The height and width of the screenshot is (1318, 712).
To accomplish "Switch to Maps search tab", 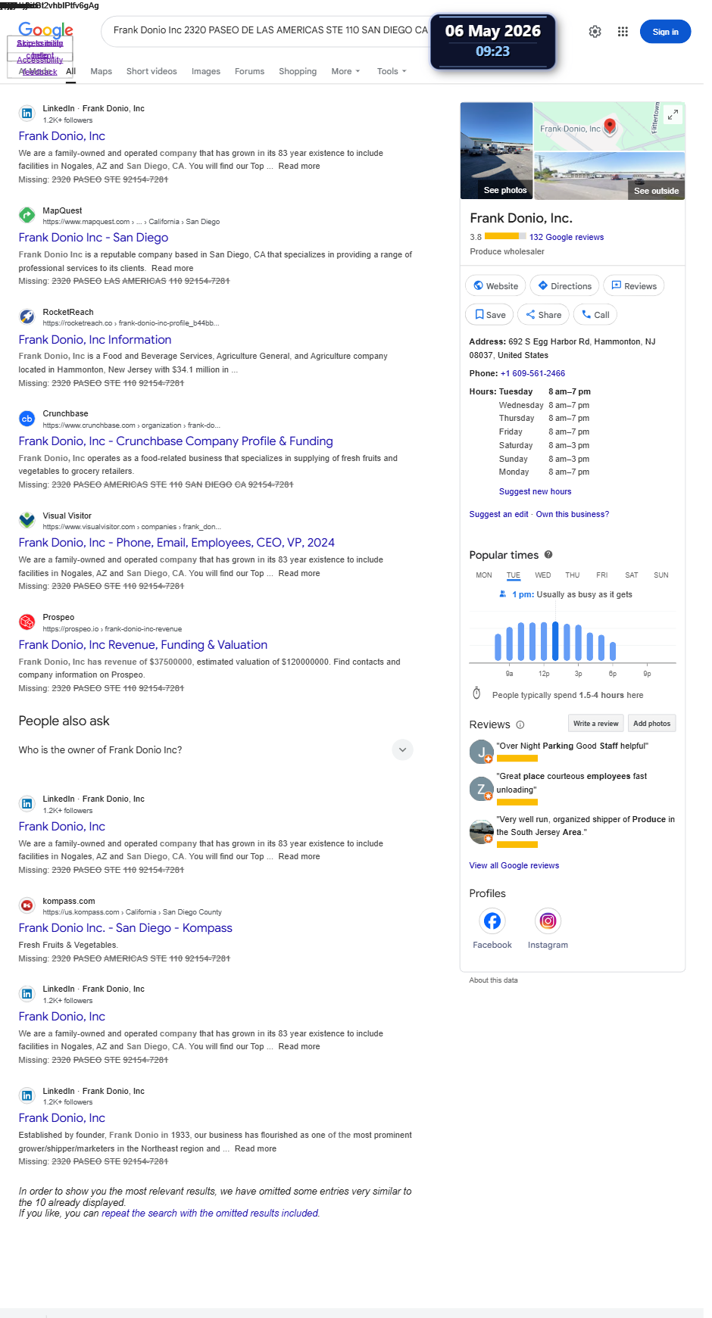I will (x=101, y=71).
